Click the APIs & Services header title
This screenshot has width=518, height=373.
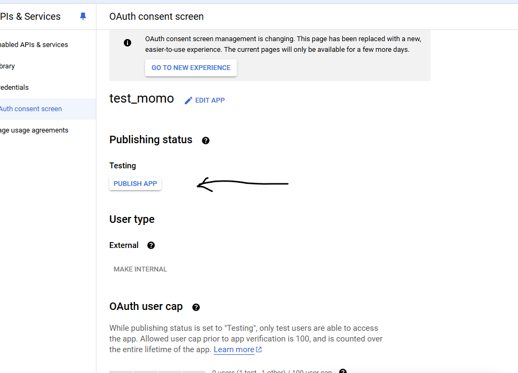pos(30,17)
